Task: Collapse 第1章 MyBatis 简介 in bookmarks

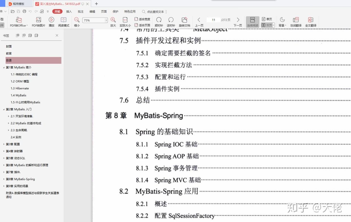Action: 4,67
